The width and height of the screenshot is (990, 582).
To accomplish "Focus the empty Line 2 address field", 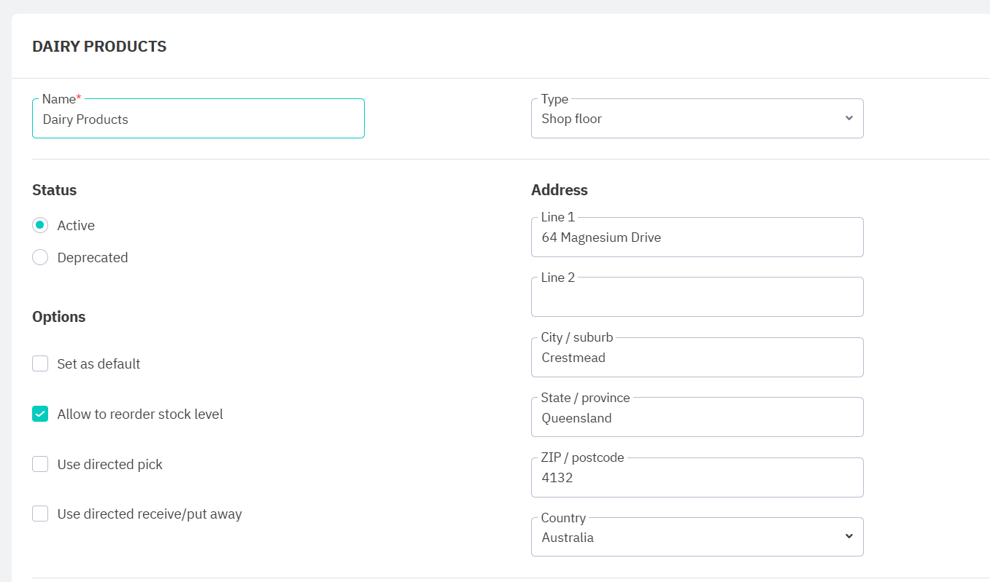I will [697, 298].
